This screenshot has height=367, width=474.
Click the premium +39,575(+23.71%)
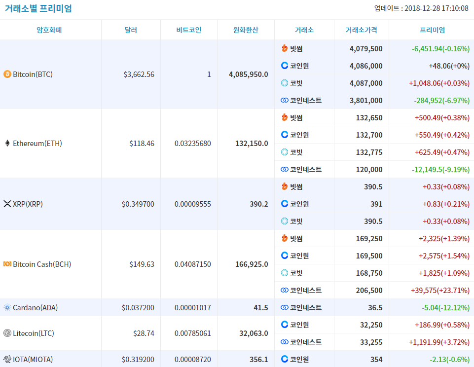tap(440, 290)
